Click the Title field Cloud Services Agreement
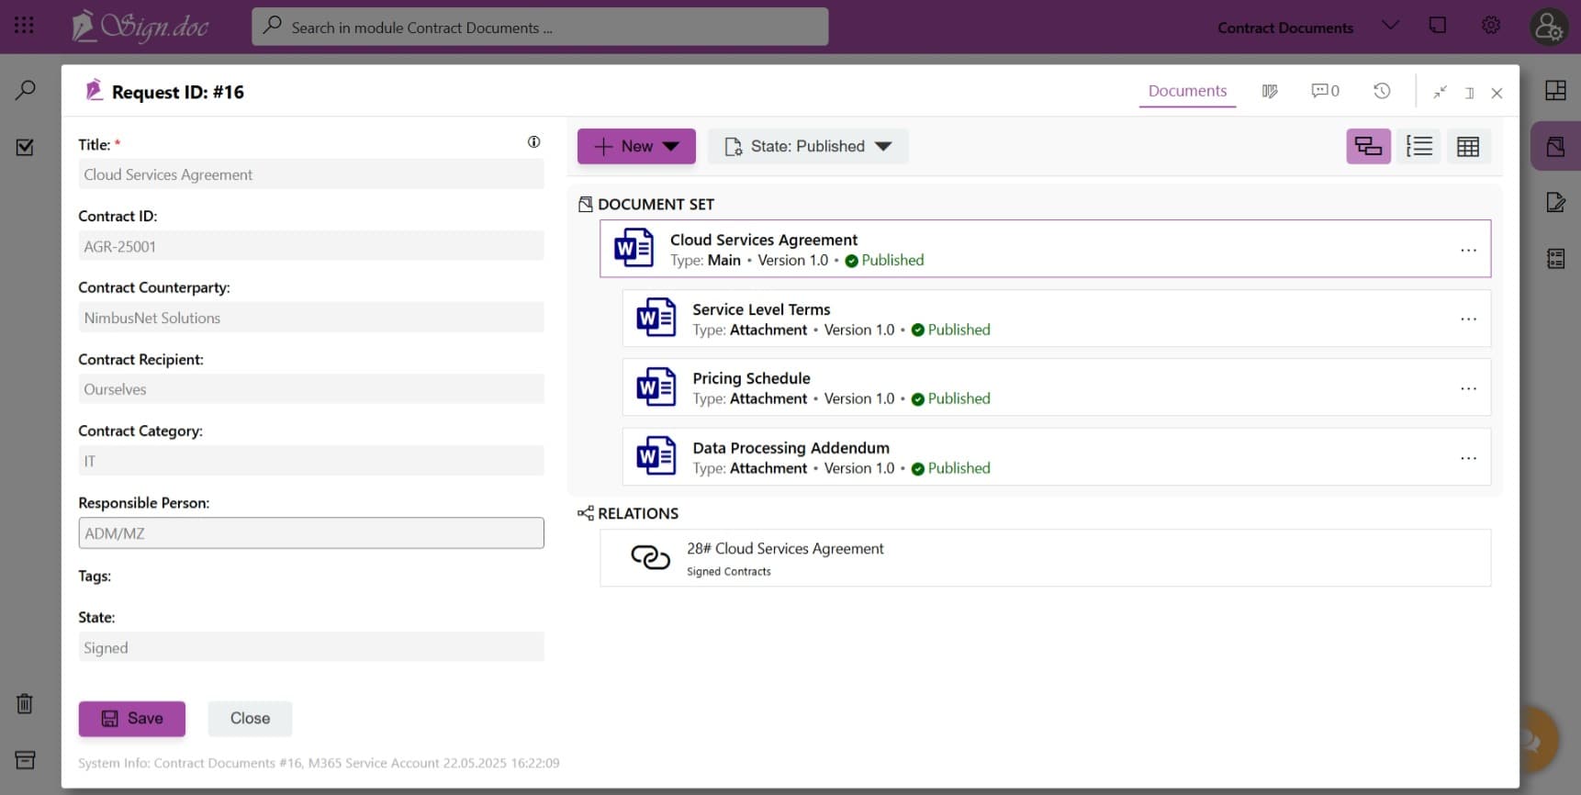The height and width of the screenshot is (795, 1581). click(x=311, y=174)
